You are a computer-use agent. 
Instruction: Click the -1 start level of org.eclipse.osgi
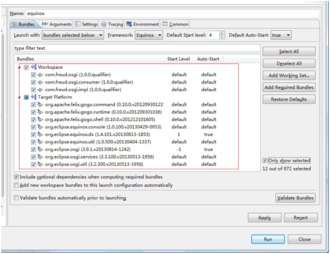(179, 149)
